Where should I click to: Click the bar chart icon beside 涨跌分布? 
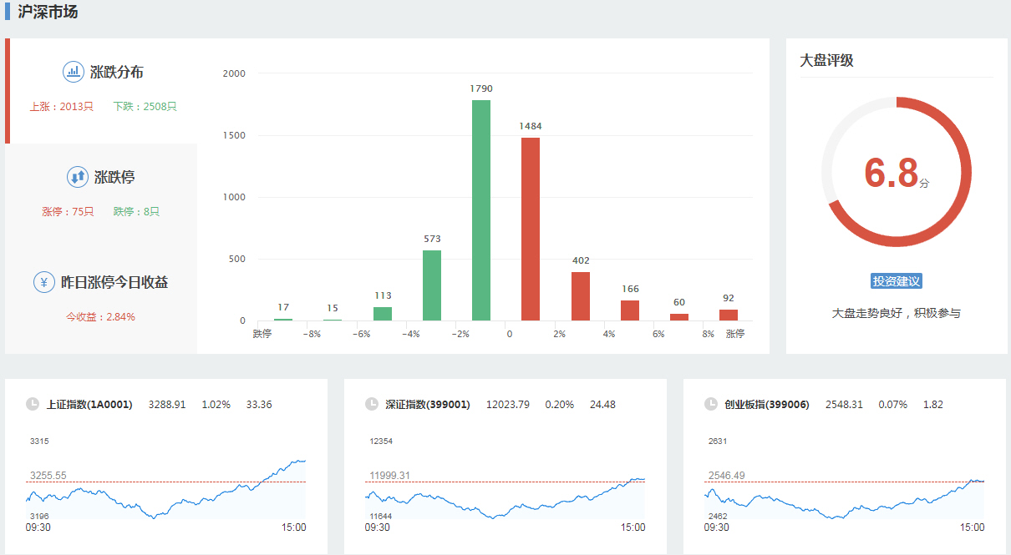(74, 72)
